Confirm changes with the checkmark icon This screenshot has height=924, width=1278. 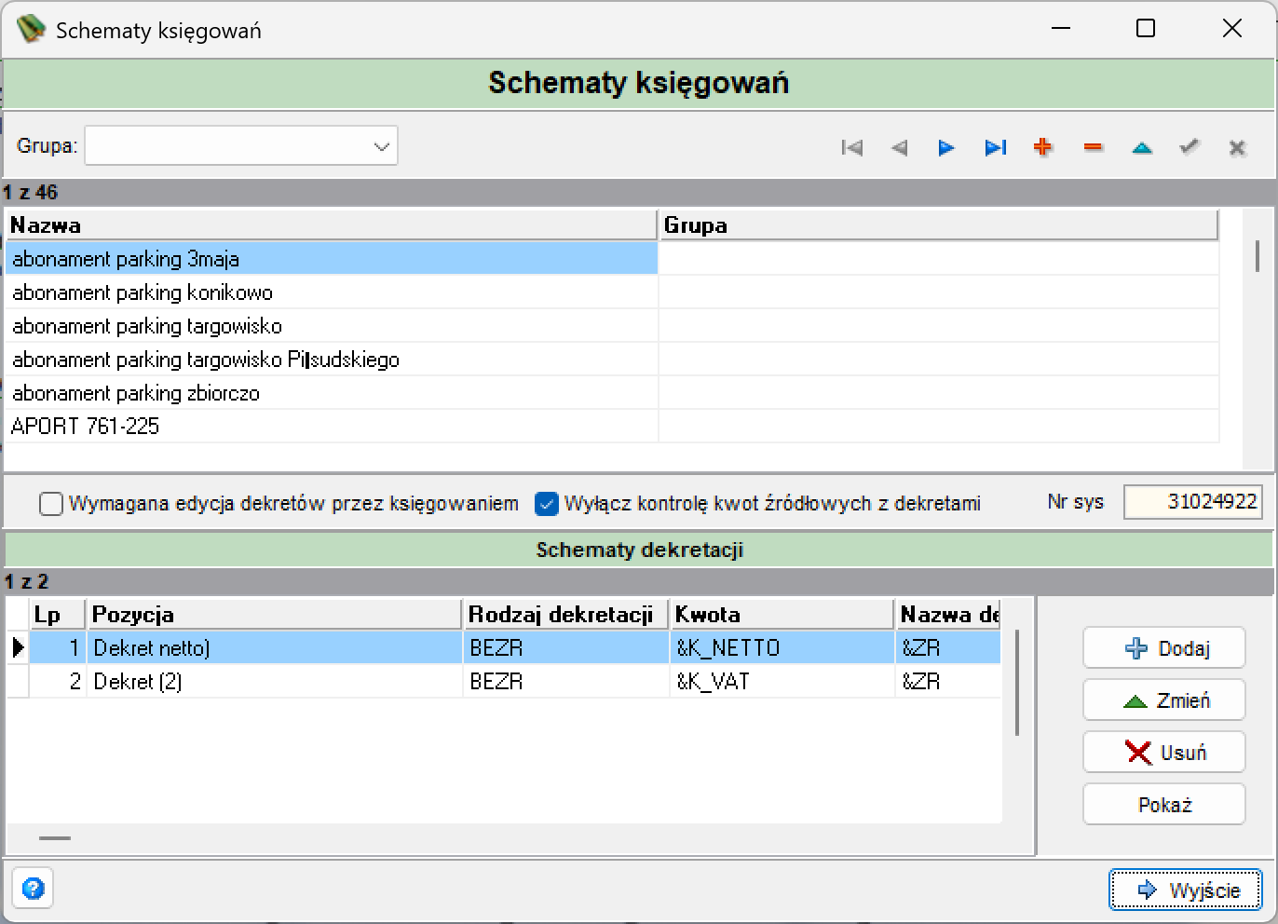pyautogui.click(x=1190, y=147)
